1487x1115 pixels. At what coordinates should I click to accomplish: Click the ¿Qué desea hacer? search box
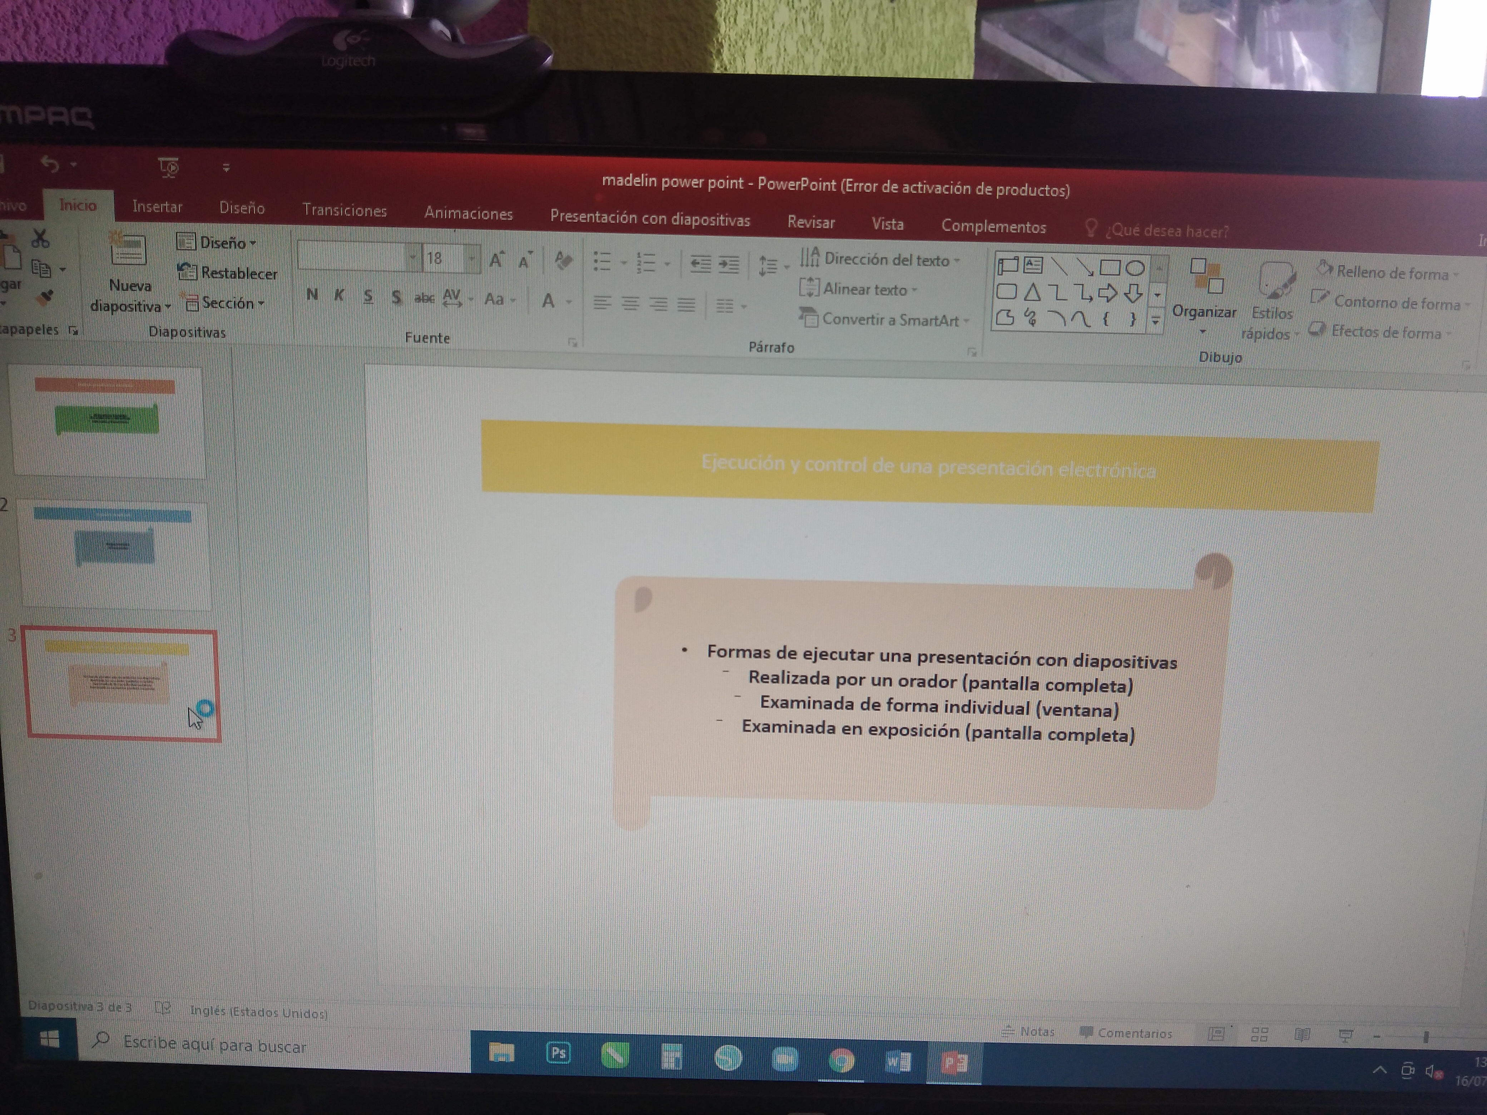(x=1157, y=230)
